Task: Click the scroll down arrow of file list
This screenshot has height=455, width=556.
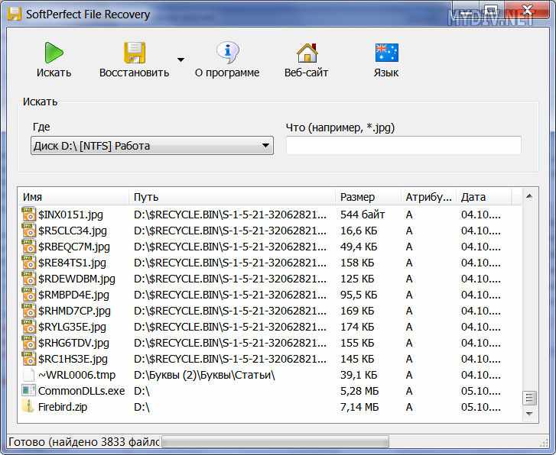Action: pyautogui.click(x=529, y=414)
